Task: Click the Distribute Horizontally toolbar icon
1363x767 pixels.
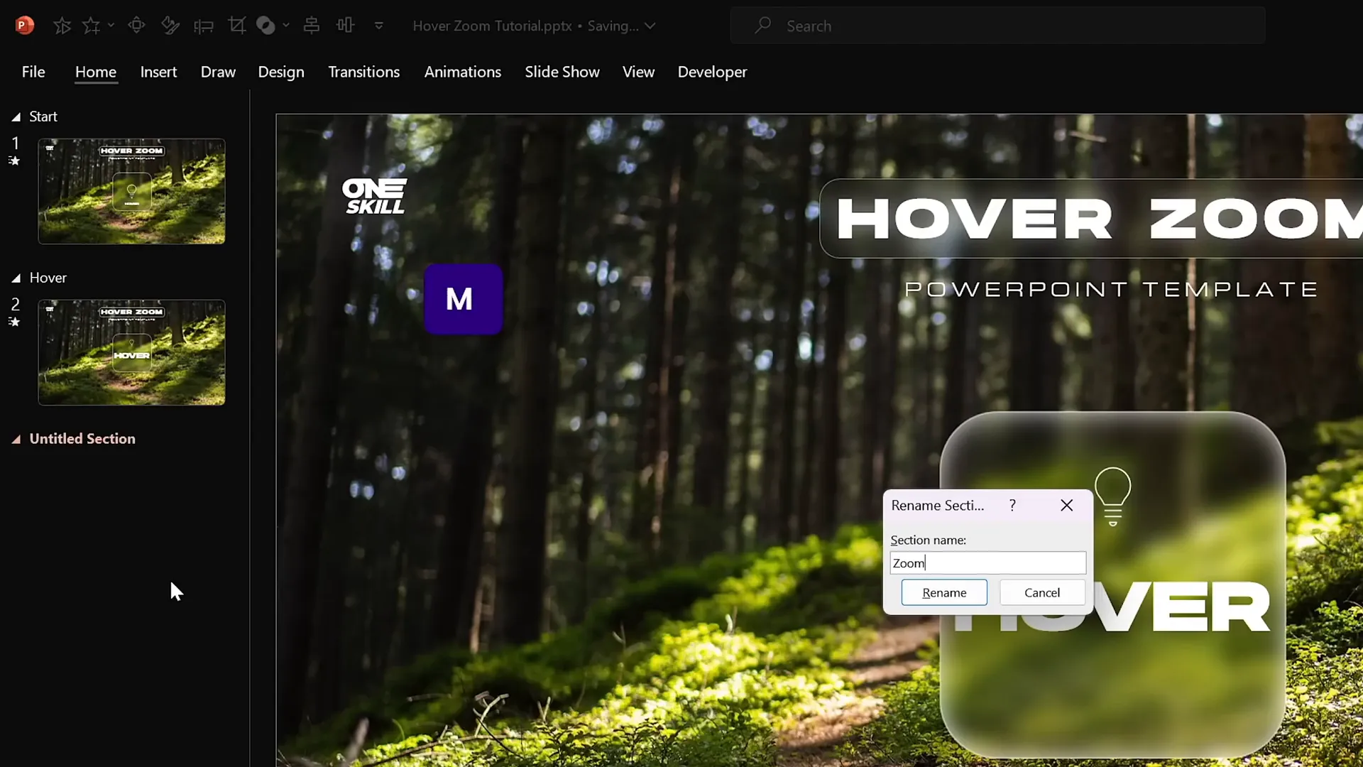Action: [346, 25]
